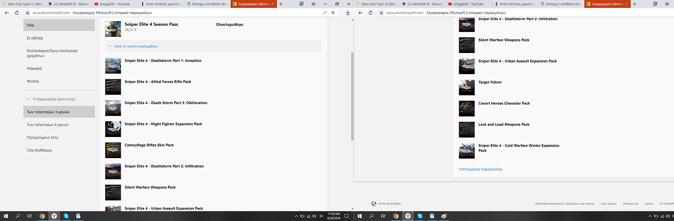The width and height of the screenshot is (674, 221).
Task: Open Windows Start menu on the left taskbar
Action: pos(6,216)
